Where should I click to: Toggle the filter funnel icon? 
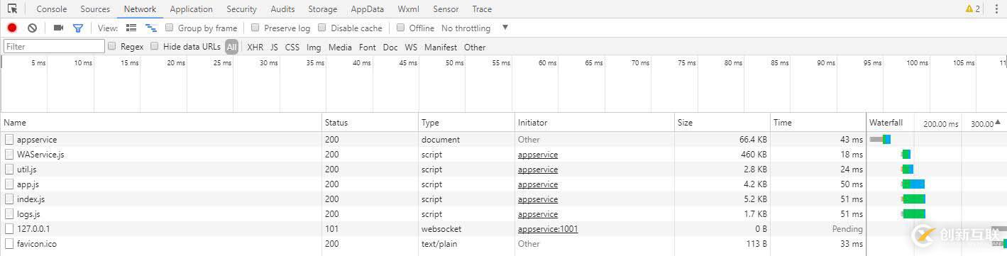coord(78,28)
